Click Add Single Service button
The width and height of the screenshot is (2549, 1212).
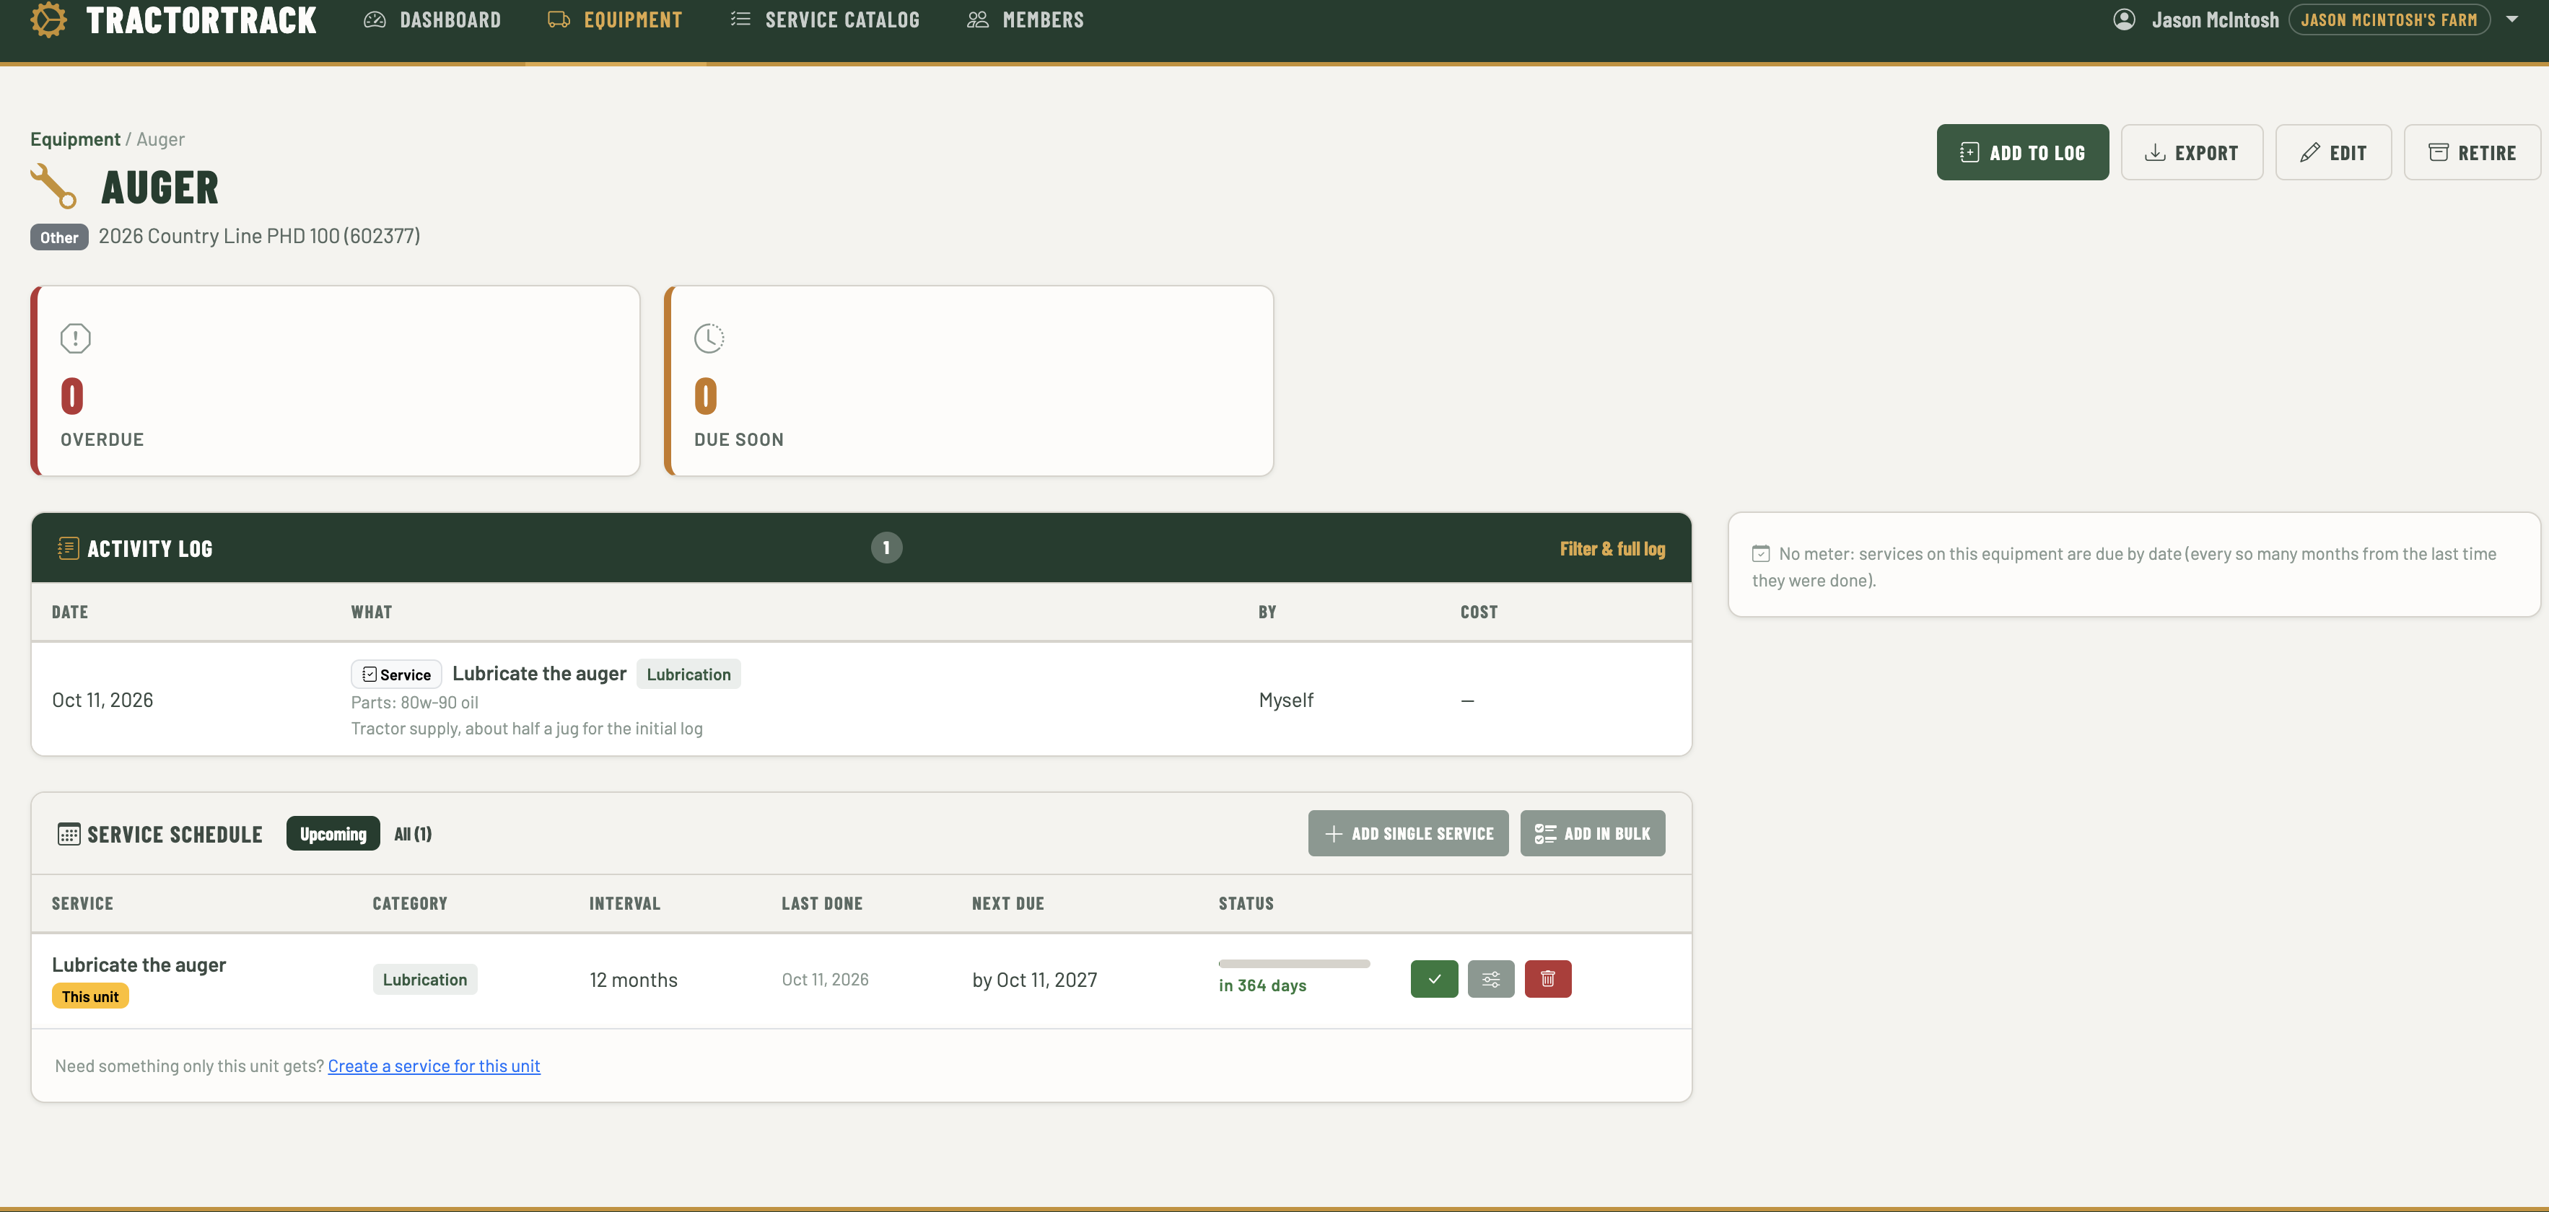[1408, 834]
